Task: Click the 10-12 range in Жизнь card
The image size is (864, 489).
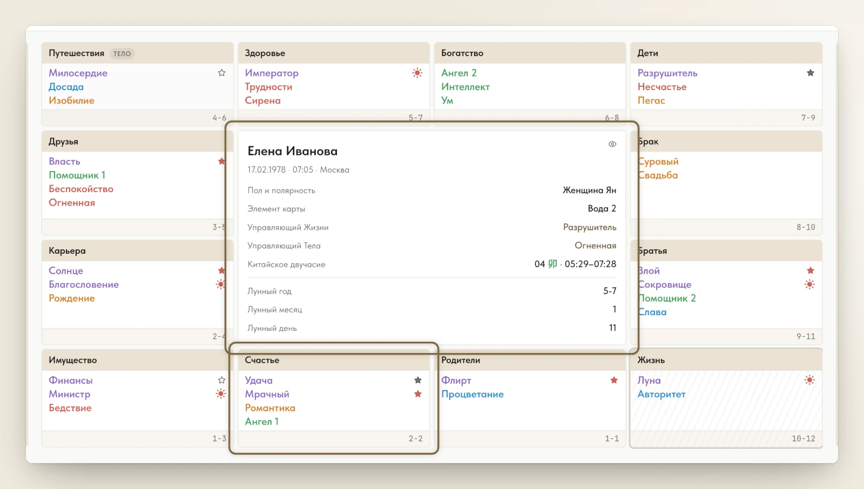Action: (804, 439)
